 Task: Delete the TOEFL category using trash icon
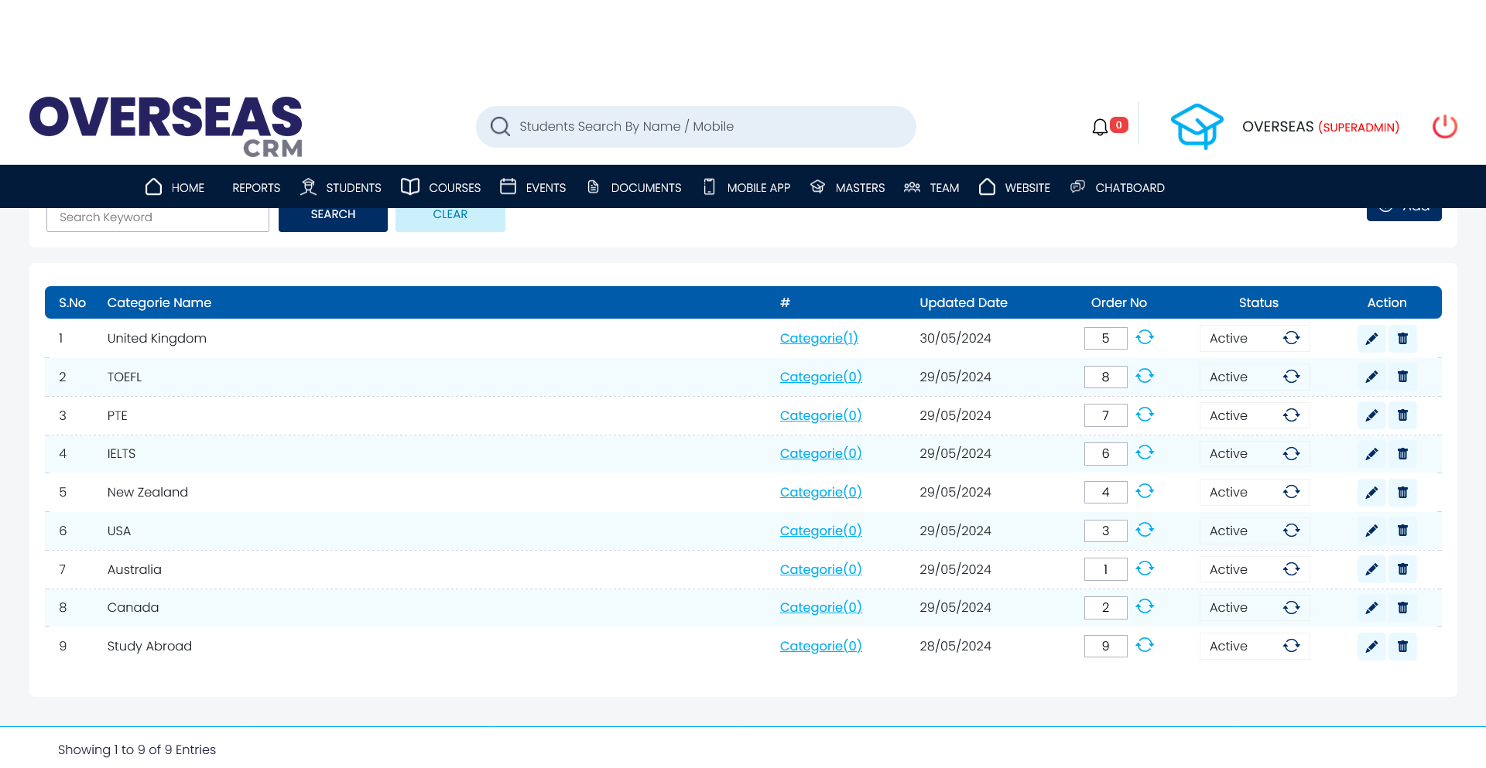1402,377
